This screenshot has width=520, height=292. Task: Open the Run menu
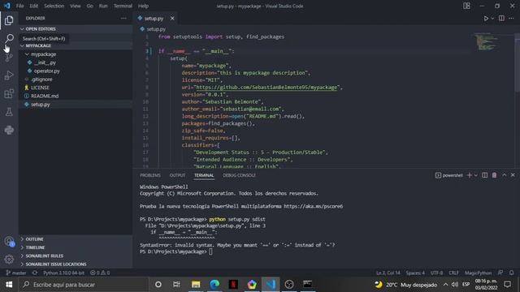[103, 6]
